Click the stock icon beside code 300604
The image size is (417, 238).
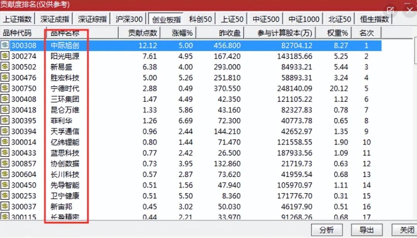tap(5, 174)
